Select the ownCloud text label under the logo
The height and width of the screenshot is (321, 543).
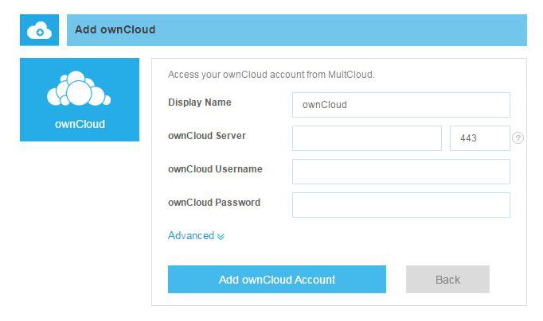click(80, 124)
